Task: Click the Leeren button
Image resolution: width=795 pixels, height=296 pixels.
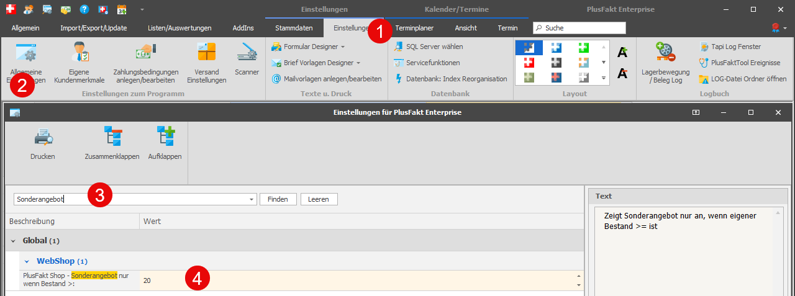Action: pyautogui.click(x=319, y=199)
